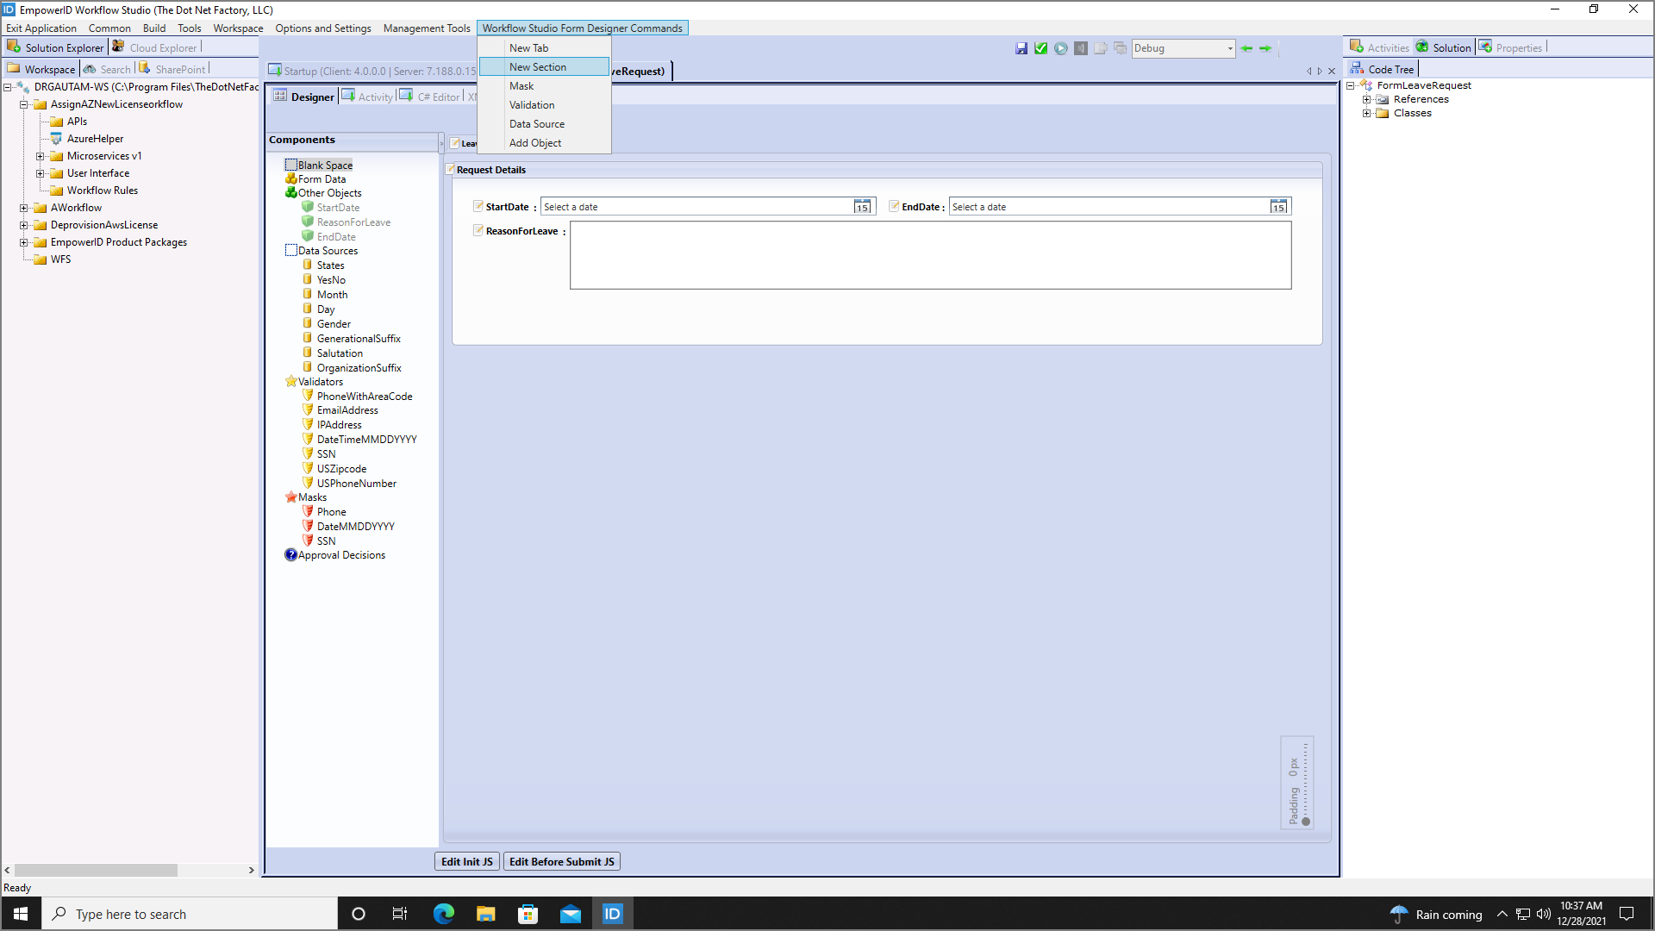Toggle the StartDate field checkbox
The image size is (1655, 931).
click(478, 206)
